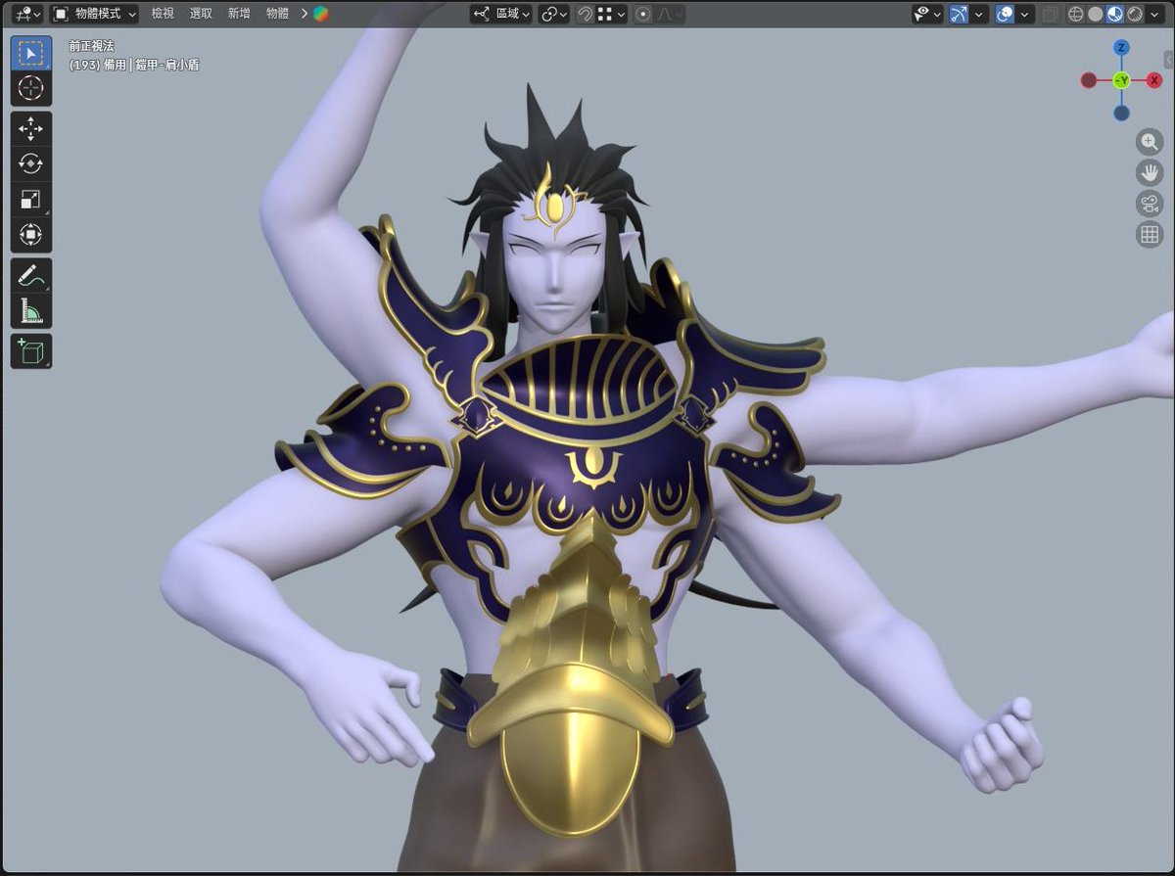Toggle viewport overlays on or off
This screenshot has width=1175, height=876.
pyautogui.click(x=1005, y=14)
